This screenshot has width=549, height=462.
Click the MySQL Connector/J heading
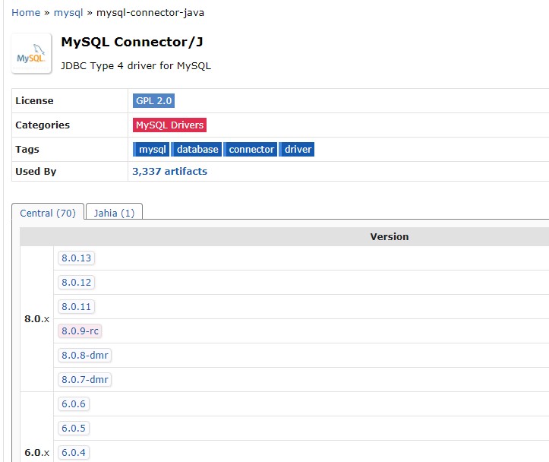[x=132, y=42]
